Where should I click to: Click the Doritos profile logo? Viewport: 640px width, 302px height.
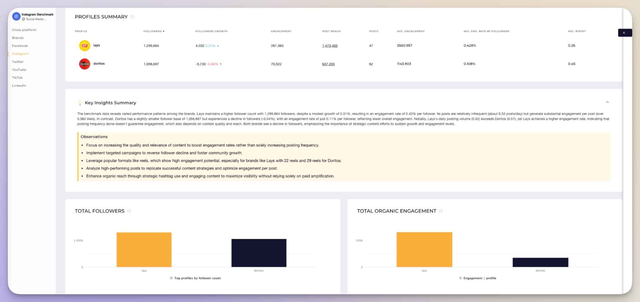(85, 64)
